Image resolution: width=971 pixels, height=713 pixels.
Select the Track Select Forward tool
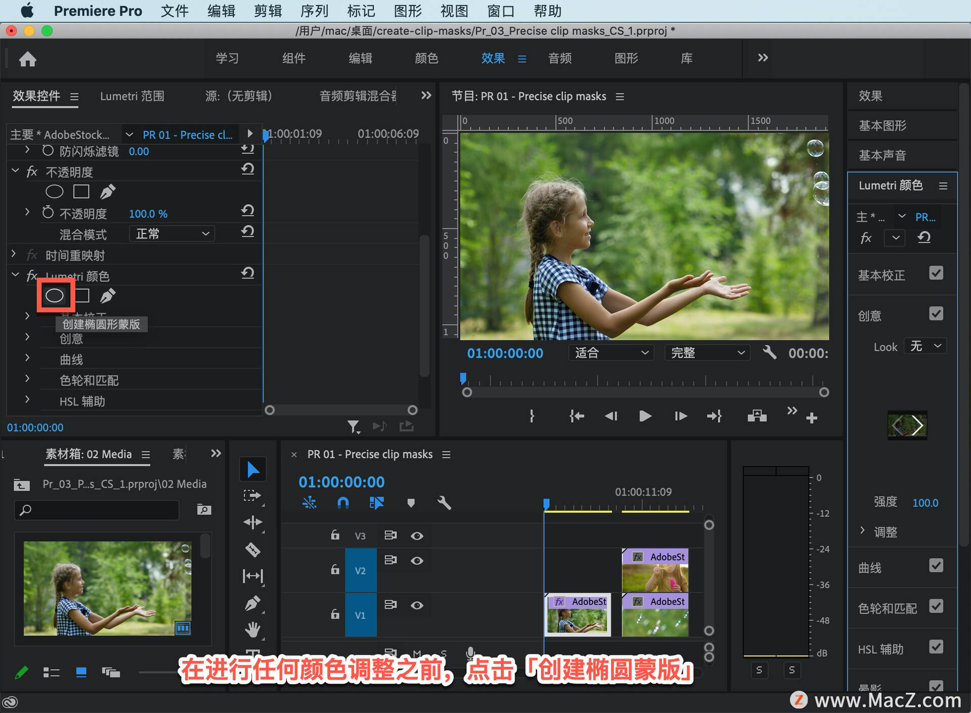[253, 496]
